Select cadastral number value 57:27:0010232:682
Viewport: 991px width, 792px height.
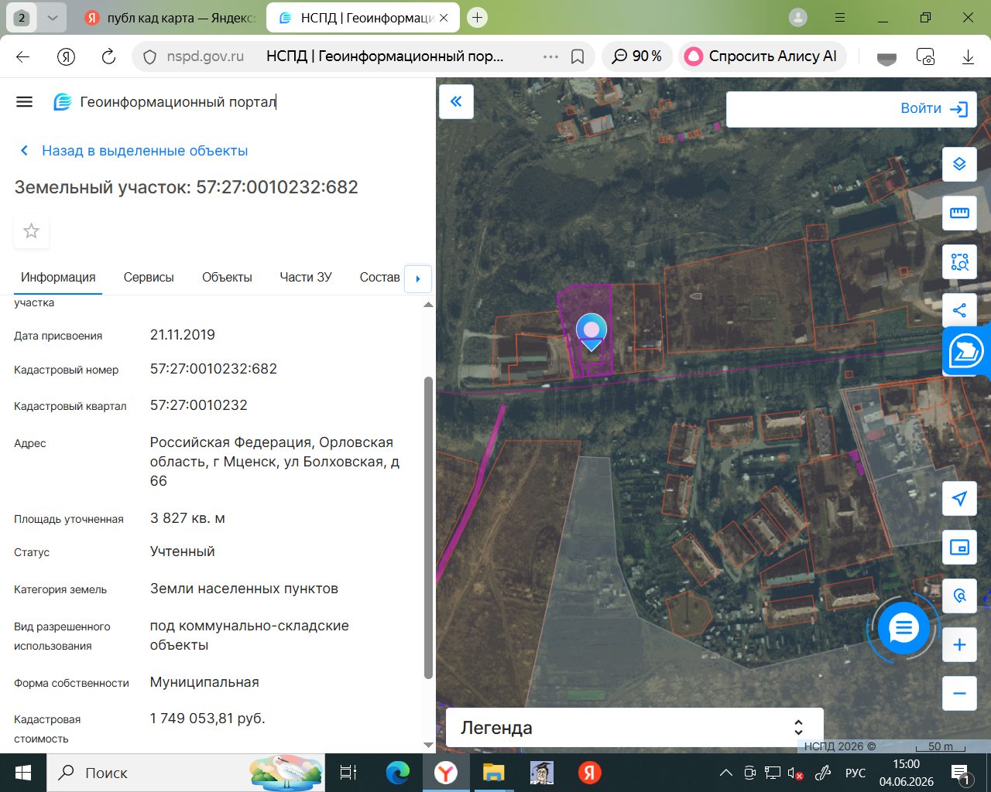pyautogui.click(x=214, y=369)
